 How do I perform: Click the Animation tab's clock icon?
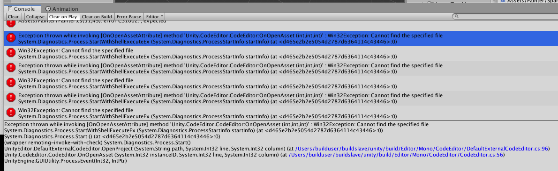(48, 9)
